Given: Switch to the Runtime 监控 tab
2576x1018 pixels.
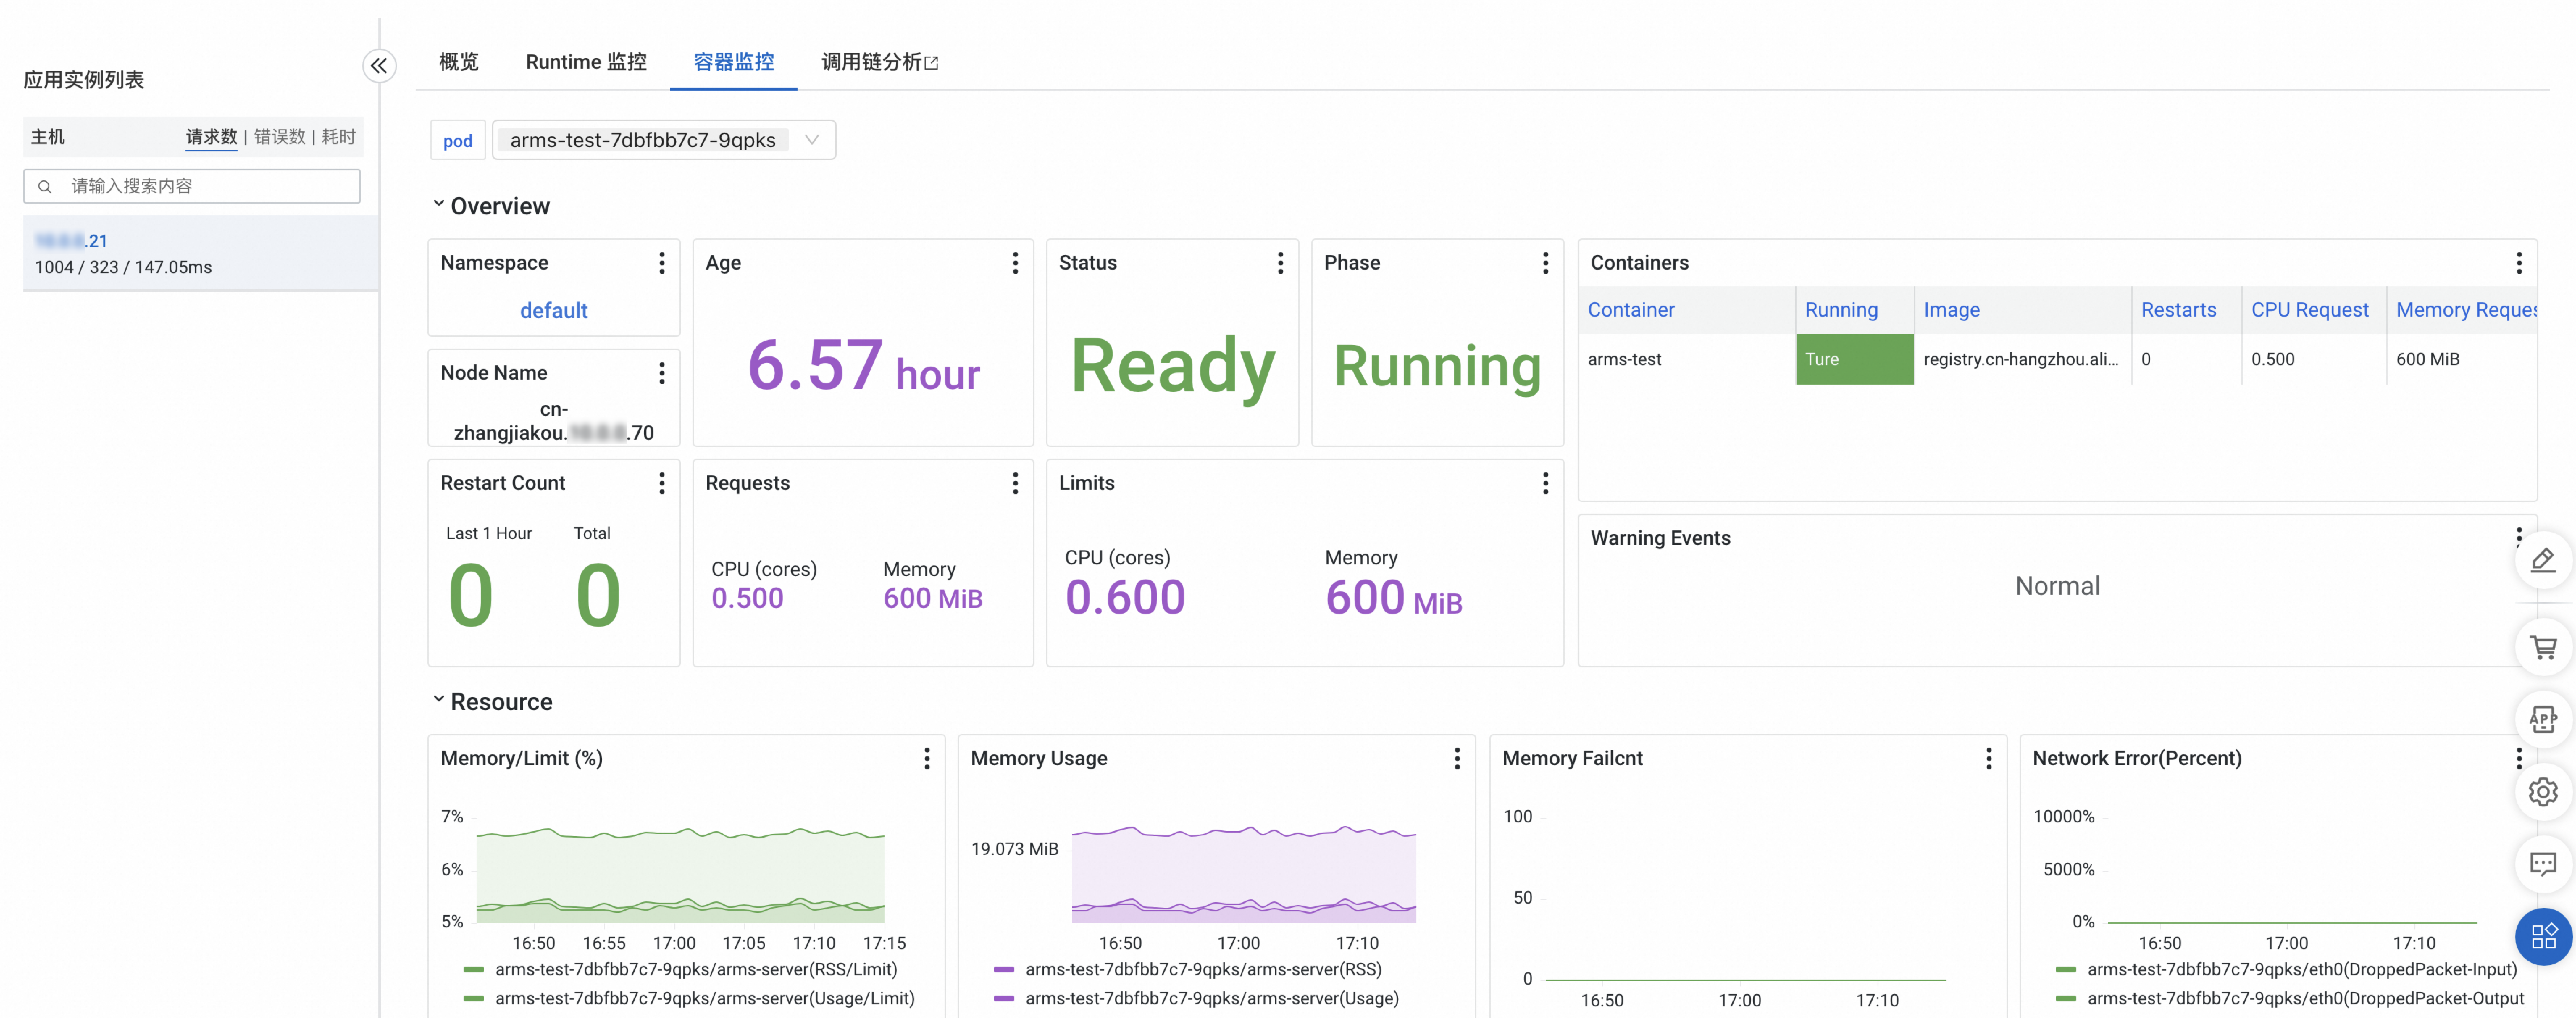Looking at the screenshot, I should 586,62.
